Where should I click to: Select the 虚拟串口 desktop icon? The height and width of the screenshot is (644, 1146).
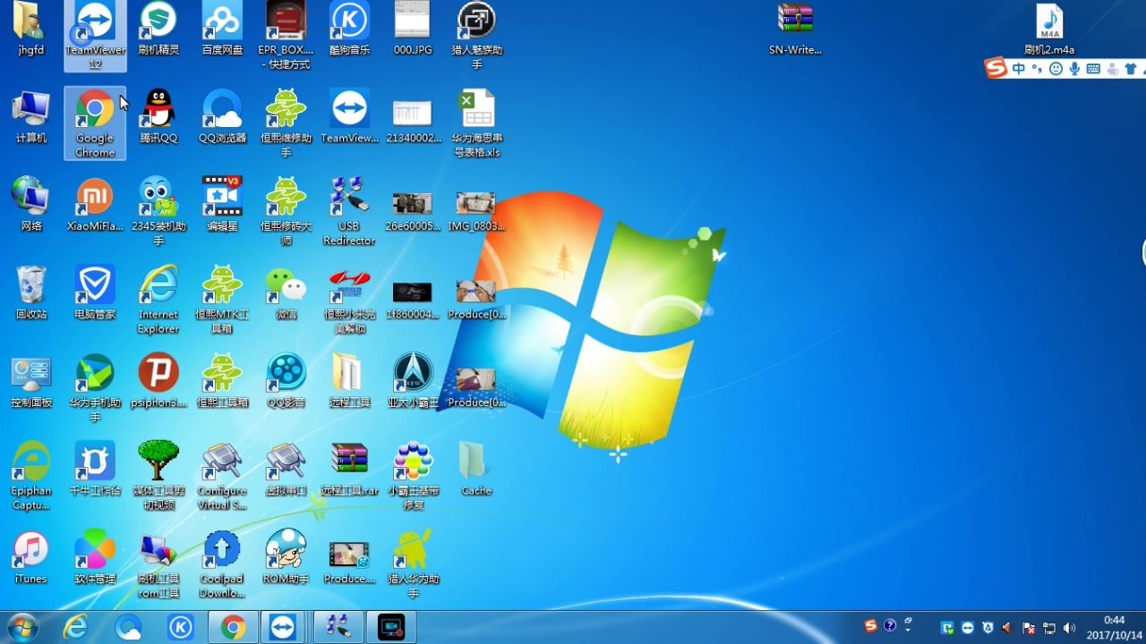pos(286,469)
